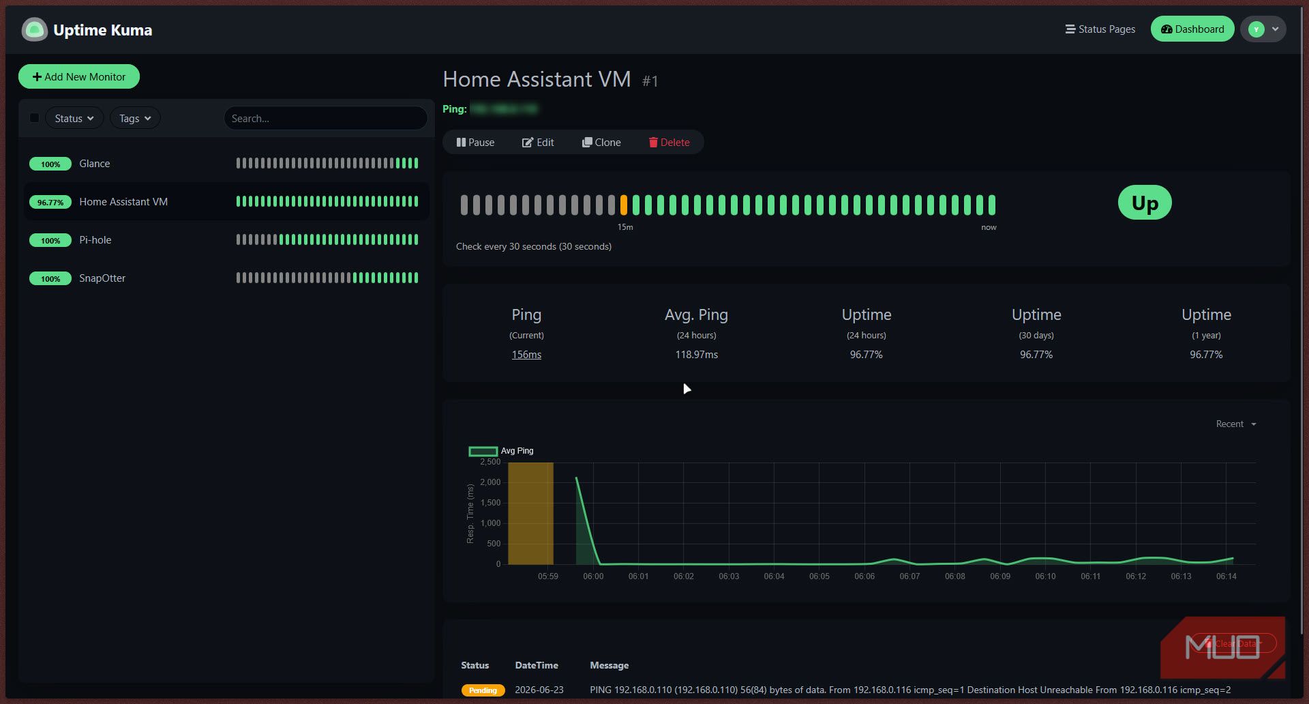Click the orange pending heartbeat bar
1309x704 pixels.
point(623,205)
